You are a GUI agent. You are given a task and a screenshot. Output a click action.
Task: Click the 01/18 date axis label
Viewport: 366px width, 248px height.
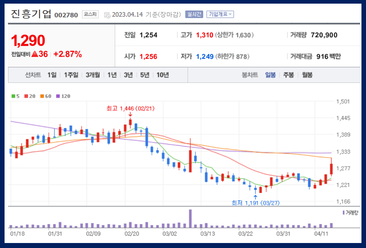17,233
